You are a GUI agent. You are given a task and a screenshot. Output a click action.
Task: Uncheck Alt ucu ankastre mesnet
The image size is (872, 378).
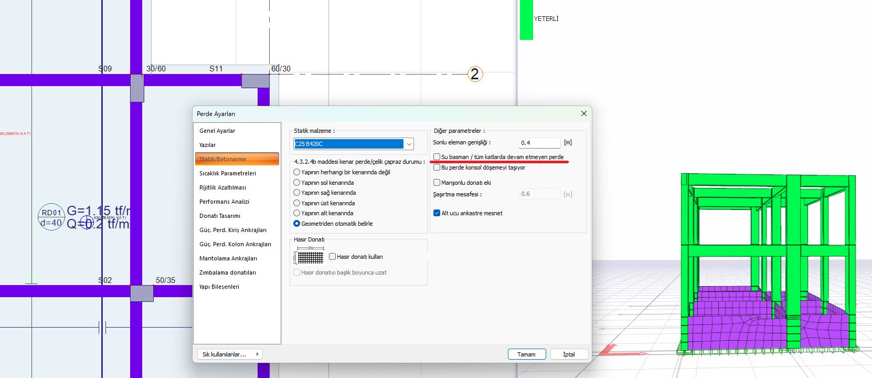[437, 213]
